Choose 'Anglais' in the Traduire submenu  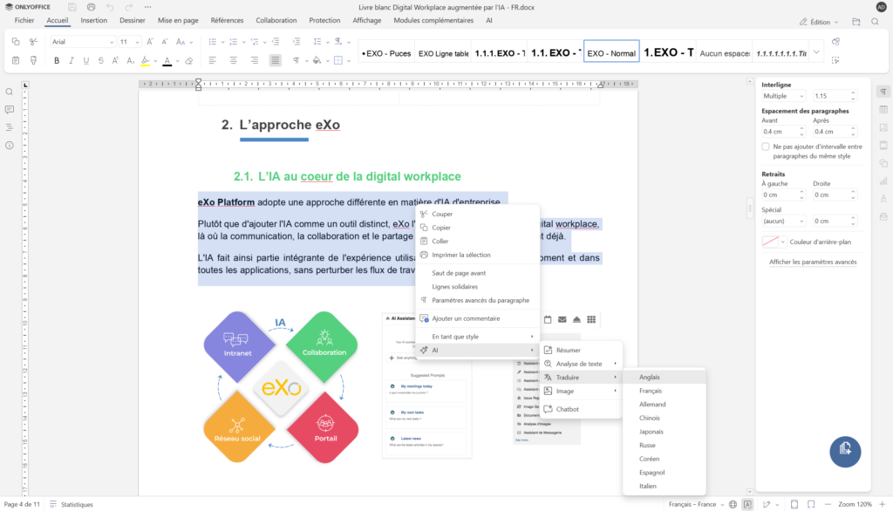[x=650, y=377]
